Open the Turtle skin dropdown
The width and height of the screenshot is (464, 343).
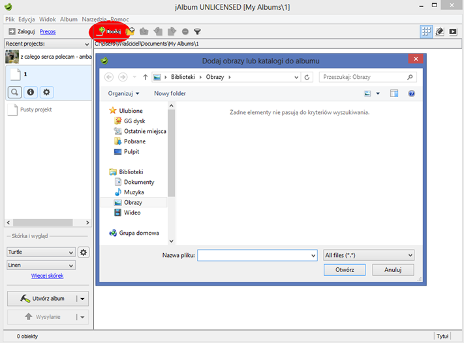[x=41, y=252]
